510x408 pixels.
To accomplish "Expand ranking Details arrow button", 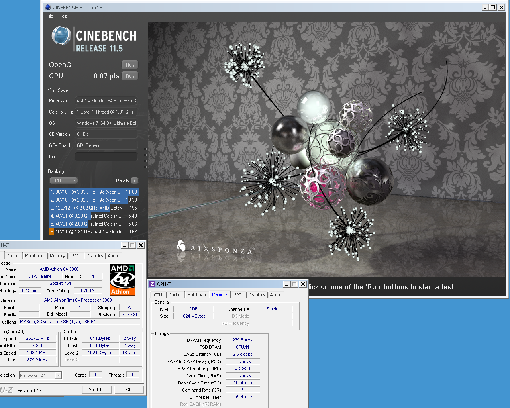I will pos(135,180).
